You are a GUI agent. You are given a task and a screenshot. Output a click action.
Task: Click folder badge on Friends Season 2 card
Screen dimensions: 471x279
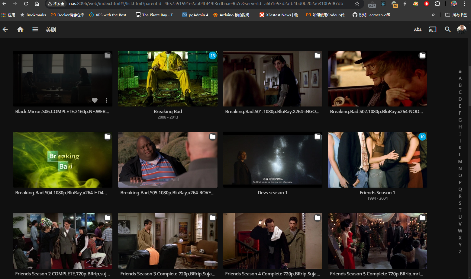point(108,217)
